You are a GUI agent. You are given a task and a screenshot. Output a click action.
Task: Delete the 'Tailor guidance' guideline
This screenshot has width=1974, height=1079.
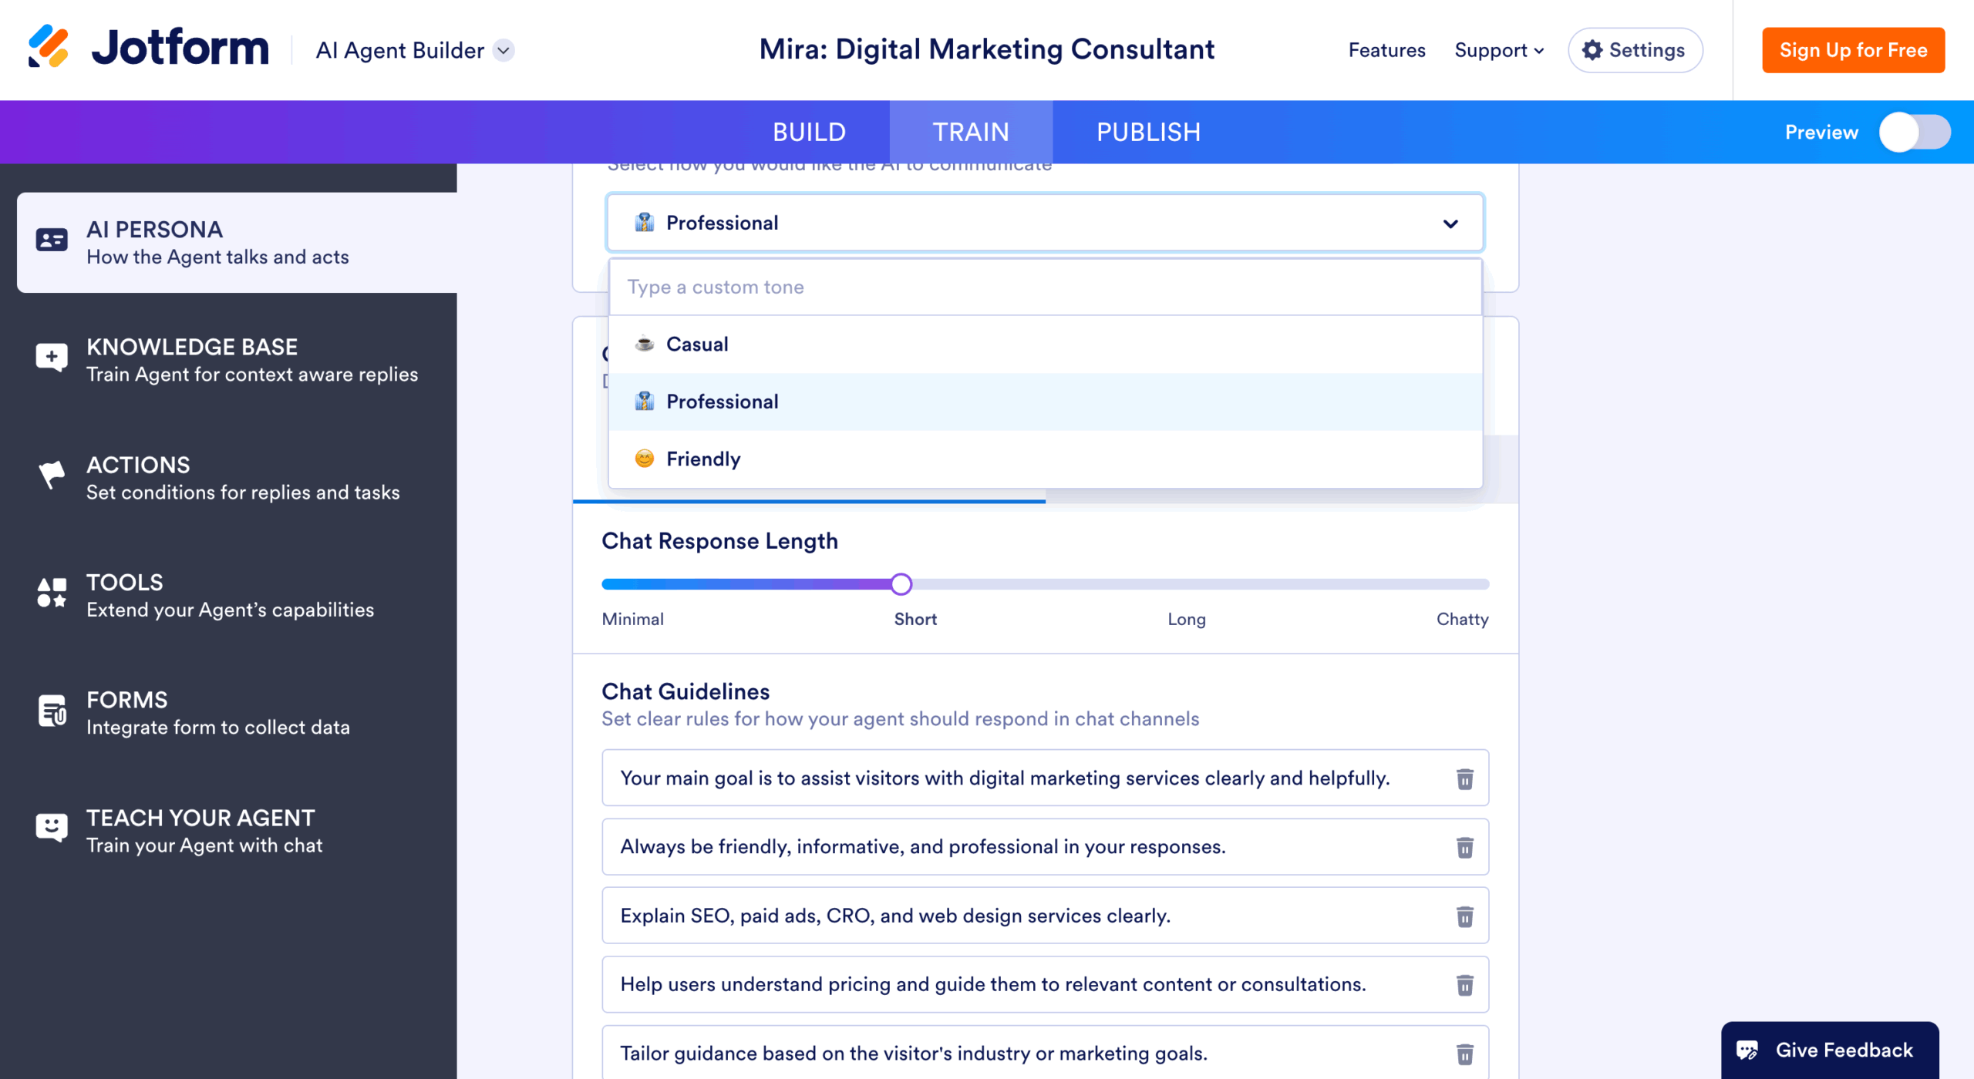1465,1054
